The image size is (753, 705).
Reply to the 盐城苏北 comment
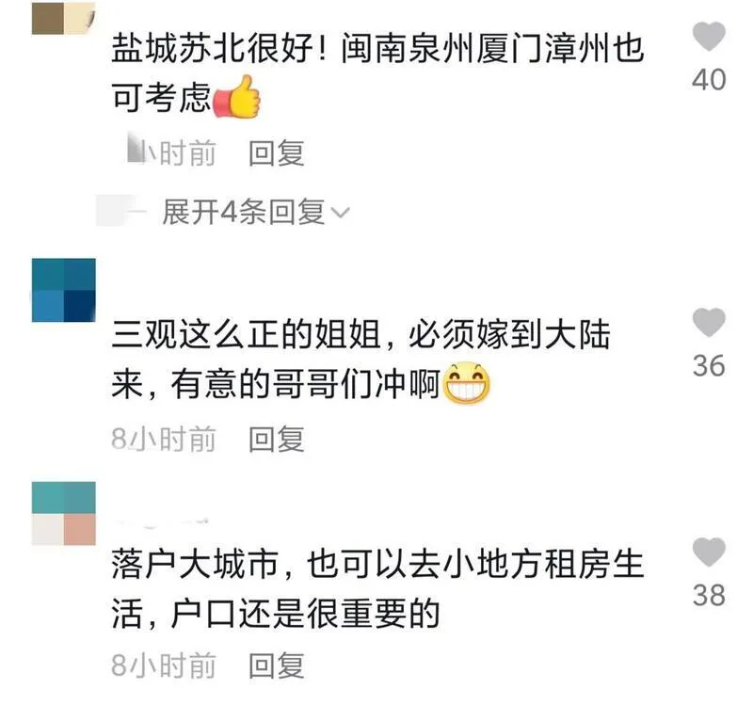(x=276, y=153)
